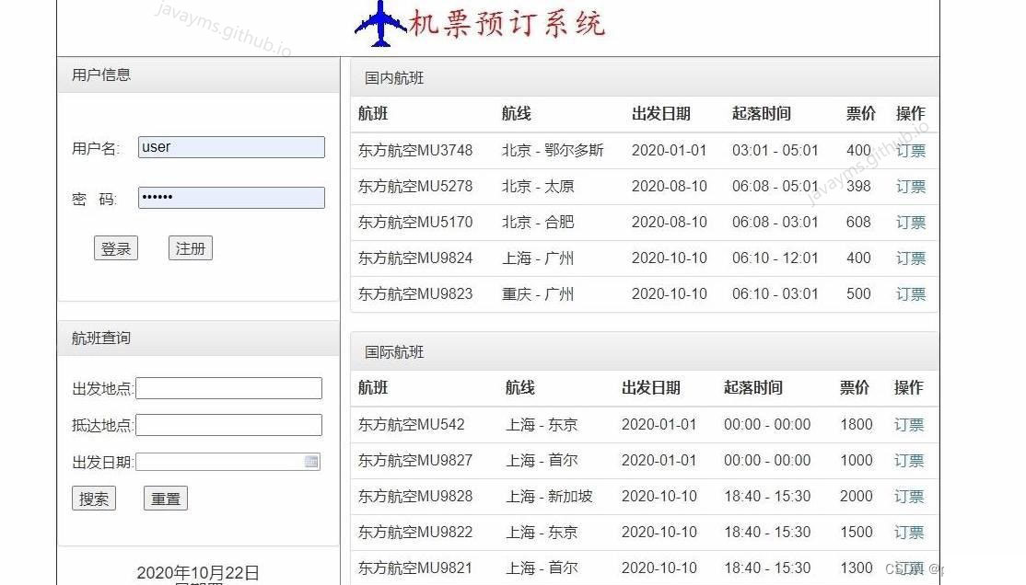The width and height of the screenshot is (1026, 585).
Task: Click route text 重庆 - 广州
Action: tap(537, 294)
